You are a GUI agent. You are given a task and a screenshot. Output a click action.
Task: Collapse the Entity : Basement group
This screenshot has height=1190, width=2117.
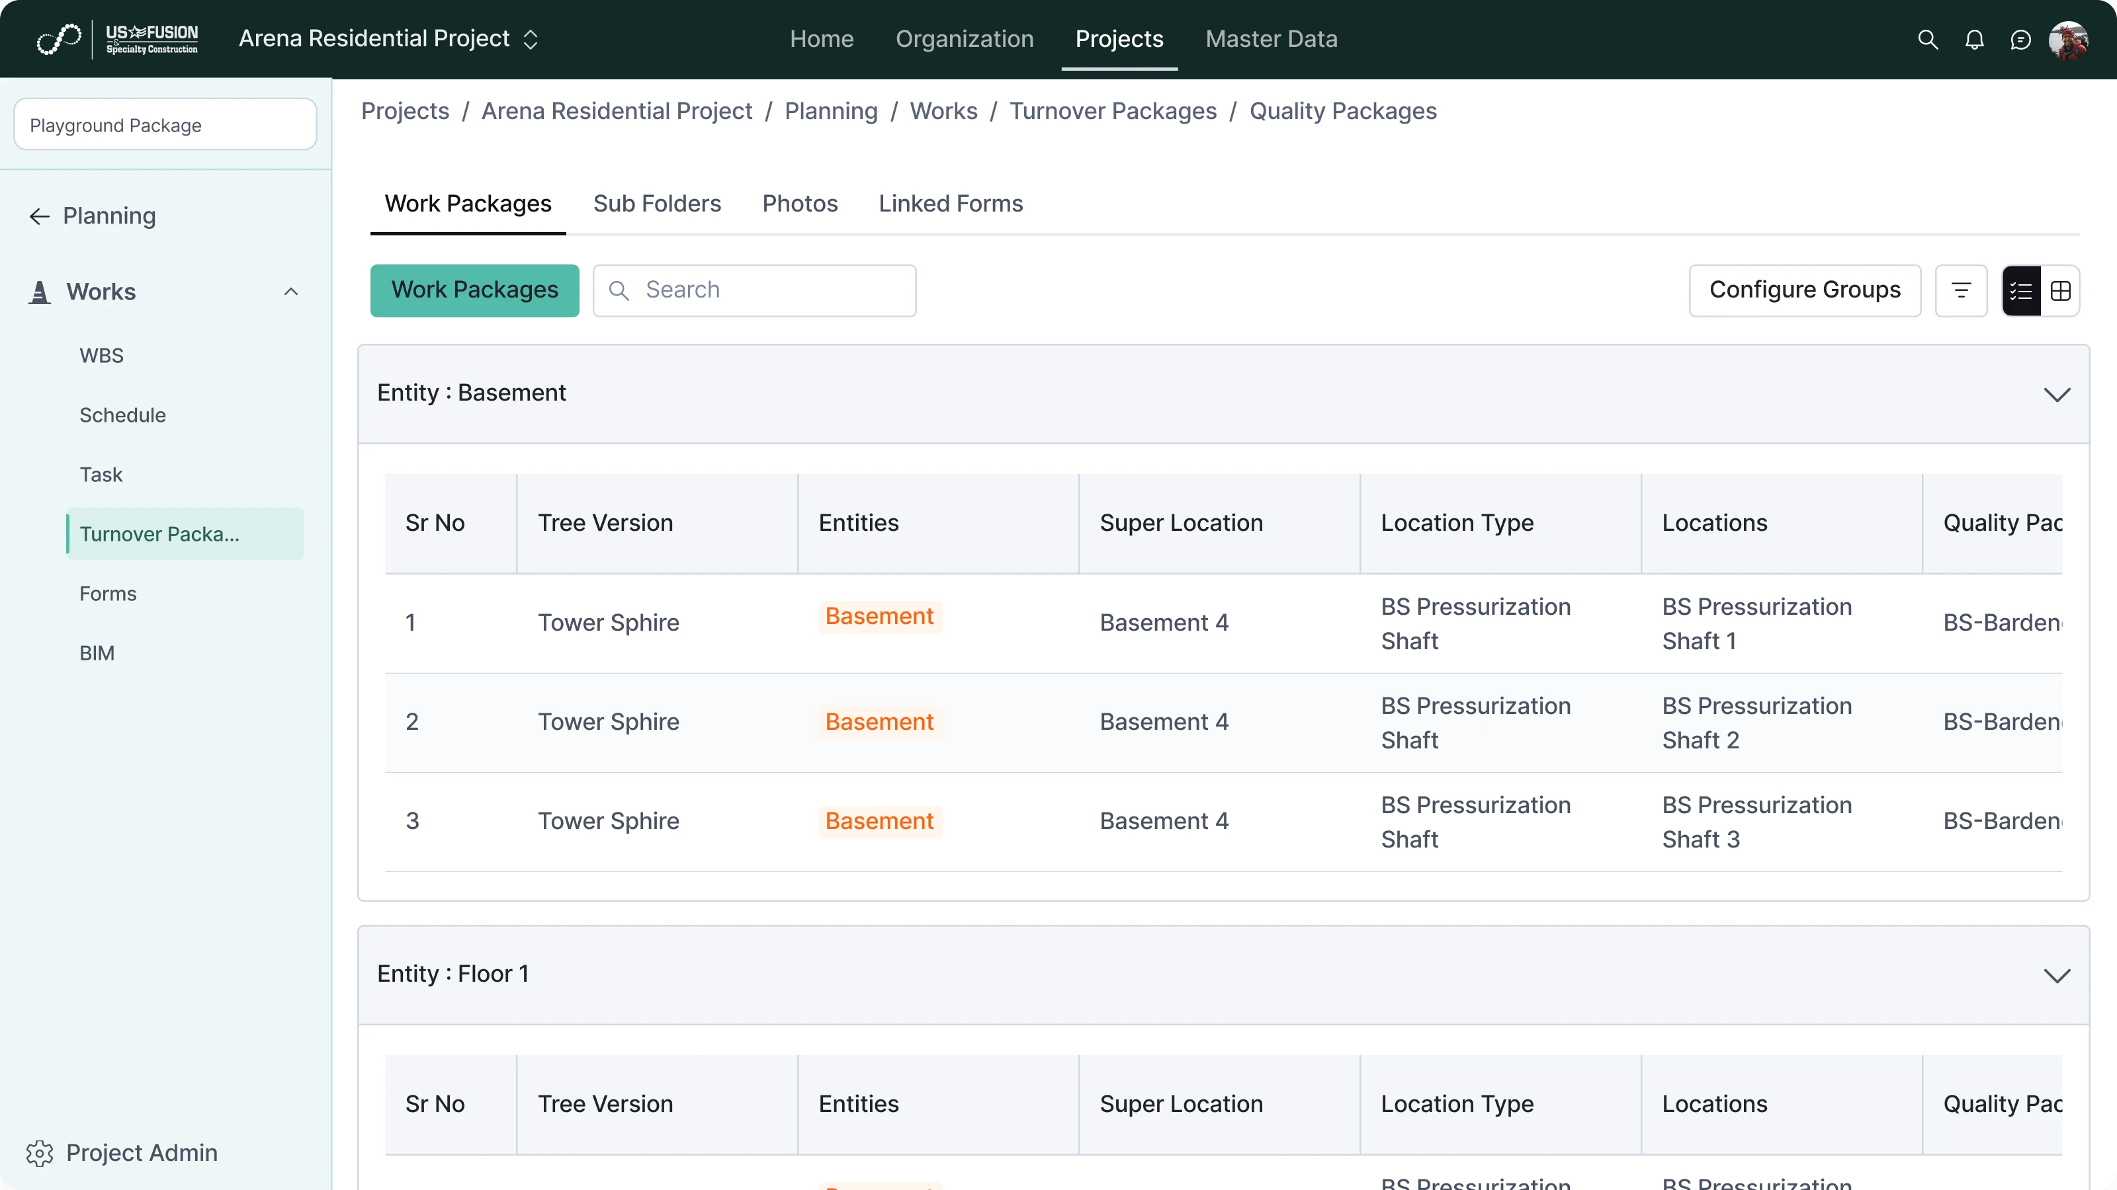pos(2056,394)
